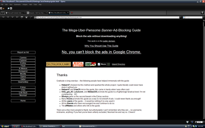Open the Edit menu
The image size is (205, 128).
coord(6,5)
